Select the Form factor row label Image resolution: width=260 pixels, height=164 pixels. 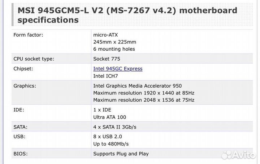(28, 35)
